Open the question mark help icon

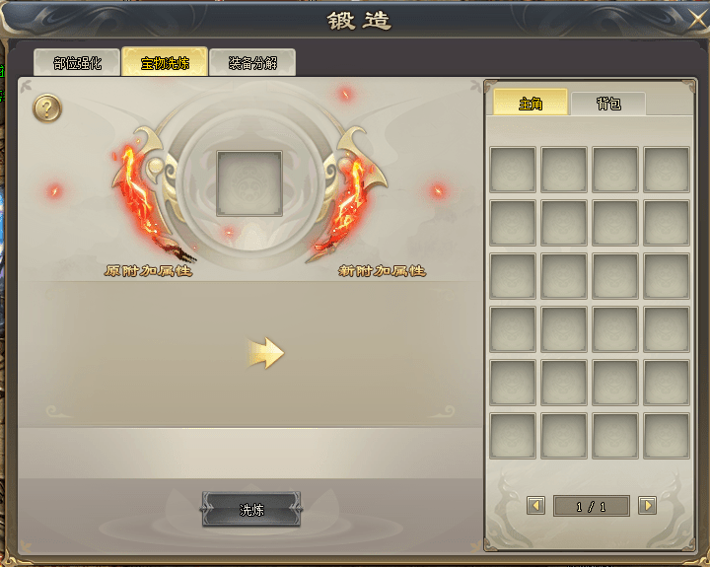pyautogui.click(x=47, y=108)
